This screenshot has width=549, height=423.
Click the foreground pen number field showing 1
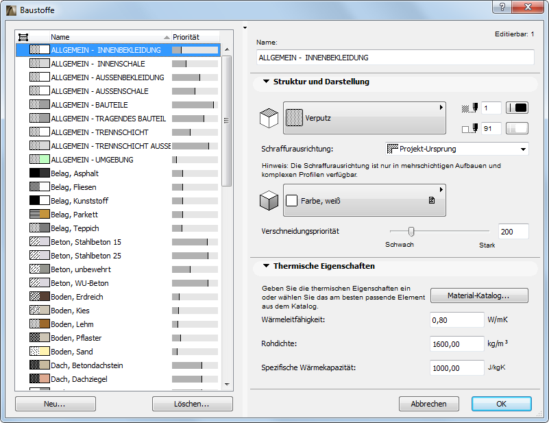pyautogui.click(x=491, y=108)
